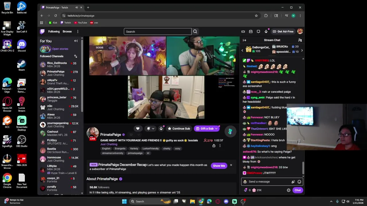The width and height of the screenshot is (367, 206).
Task: Open chat settings gear
Action: tap(289, 190)
